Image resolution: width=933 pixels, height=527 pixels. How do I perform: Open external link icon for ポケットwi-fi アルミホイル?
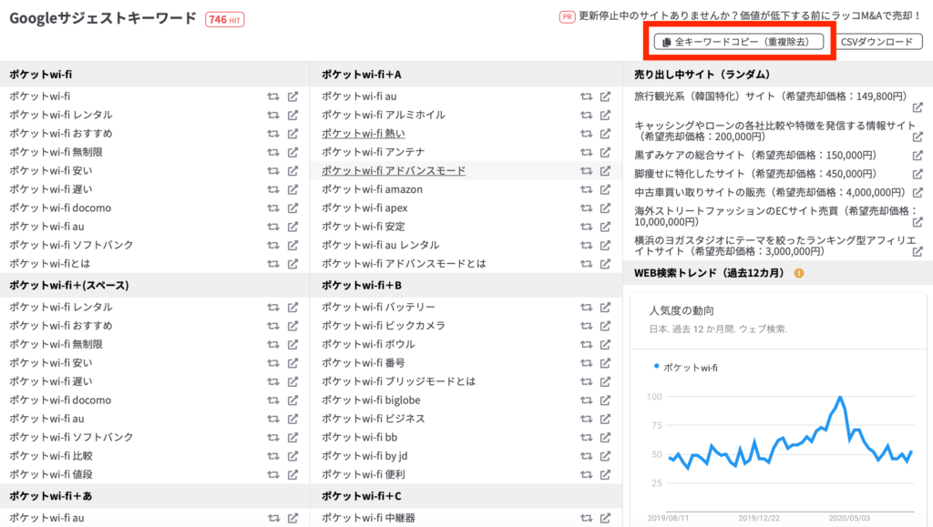coord(605,115)
